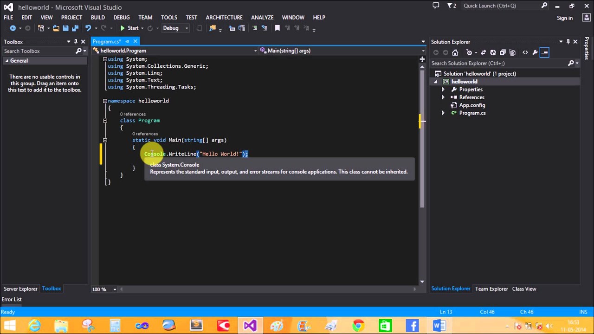Pin the Toolbox panel with auto-hide pin
The height and width of the screenshot is (334, 594).
pos(76,42)
